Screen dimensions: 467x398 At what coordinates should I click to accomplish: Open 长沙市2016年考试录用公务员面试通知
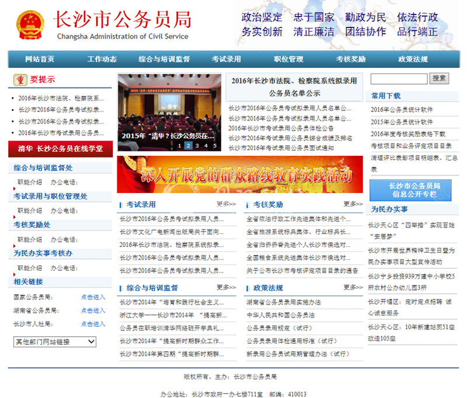[x=281, y=148]
